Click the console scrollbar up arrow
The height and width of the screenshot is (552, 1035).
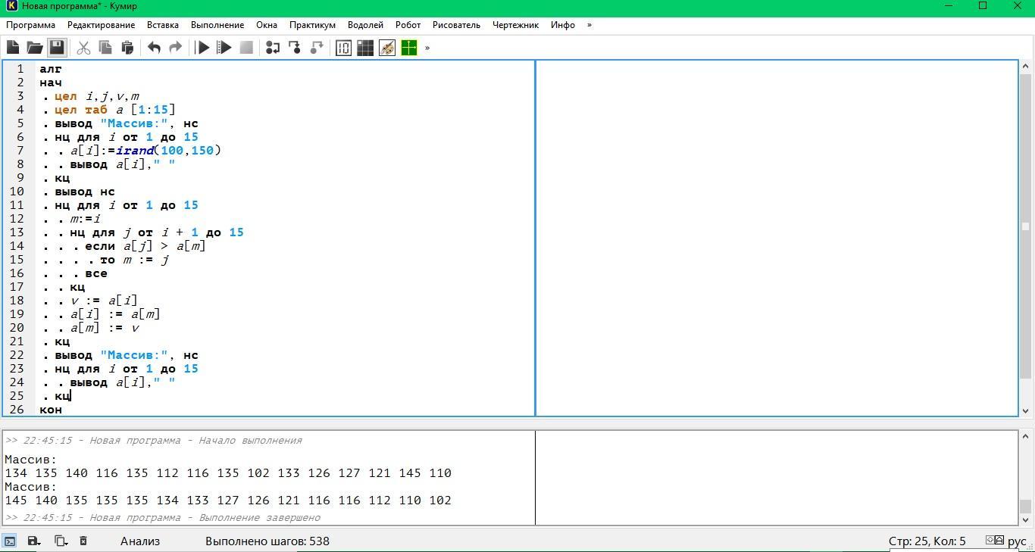click(x=1026, y=436)
